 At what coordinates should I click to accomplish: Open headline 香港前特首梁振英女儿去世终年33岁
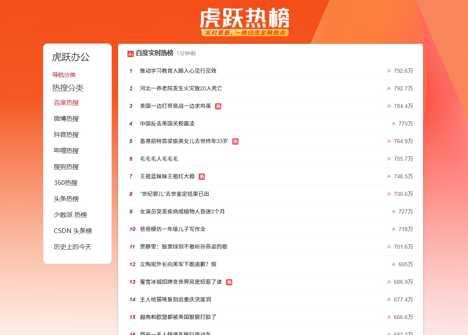pos(184,142)
